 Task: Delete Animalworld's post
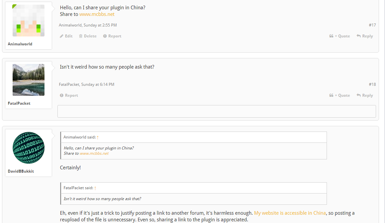click(x=88, y=36)
